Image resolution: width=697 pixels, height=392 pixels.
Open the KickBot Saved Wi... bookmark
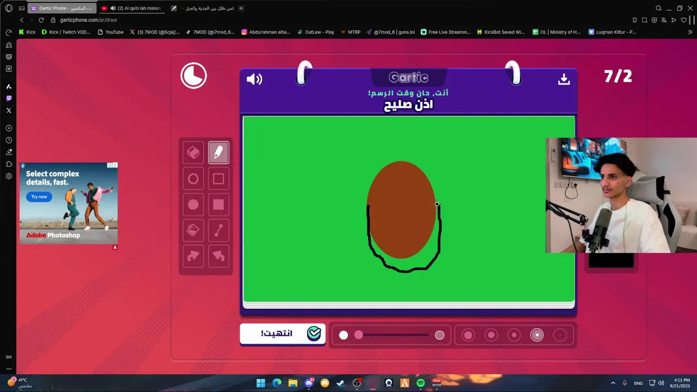500,32
